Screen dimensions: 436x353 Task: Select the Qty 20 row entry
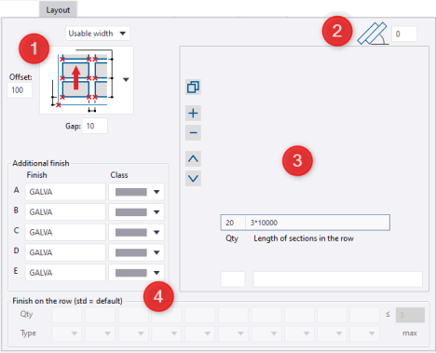[x=233, y=223]
